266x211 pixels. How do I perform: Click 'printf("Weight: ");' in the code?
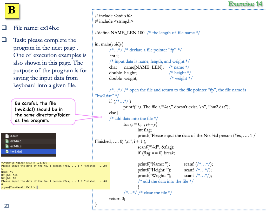point(154,175)
